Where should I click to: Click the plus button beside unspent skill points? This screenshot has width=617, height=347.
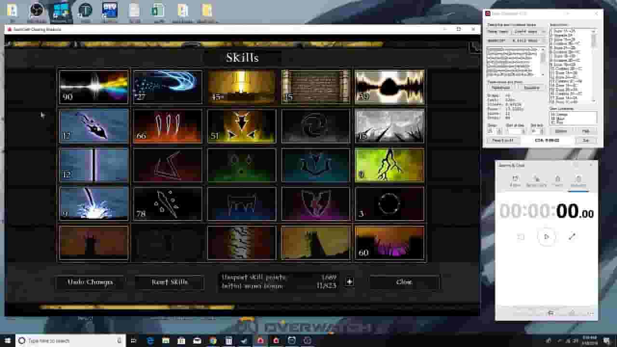pos(349,282)
